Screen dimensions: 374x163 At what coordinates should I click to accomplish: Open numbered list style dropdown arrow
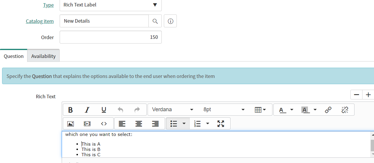[208, 124]
